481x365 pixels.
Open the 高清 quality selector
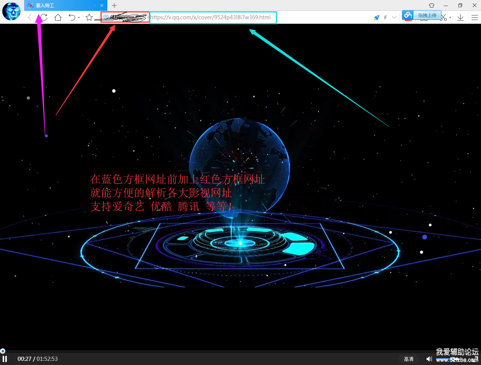pos(409,359)
